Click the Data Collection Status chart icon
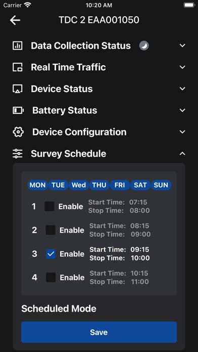The image size is (198, 352). (17, 46)
